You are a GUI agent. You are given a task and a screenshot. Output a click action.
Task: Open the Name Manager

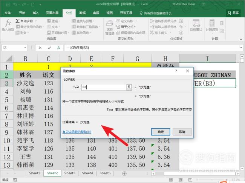[x=110, y=28]
